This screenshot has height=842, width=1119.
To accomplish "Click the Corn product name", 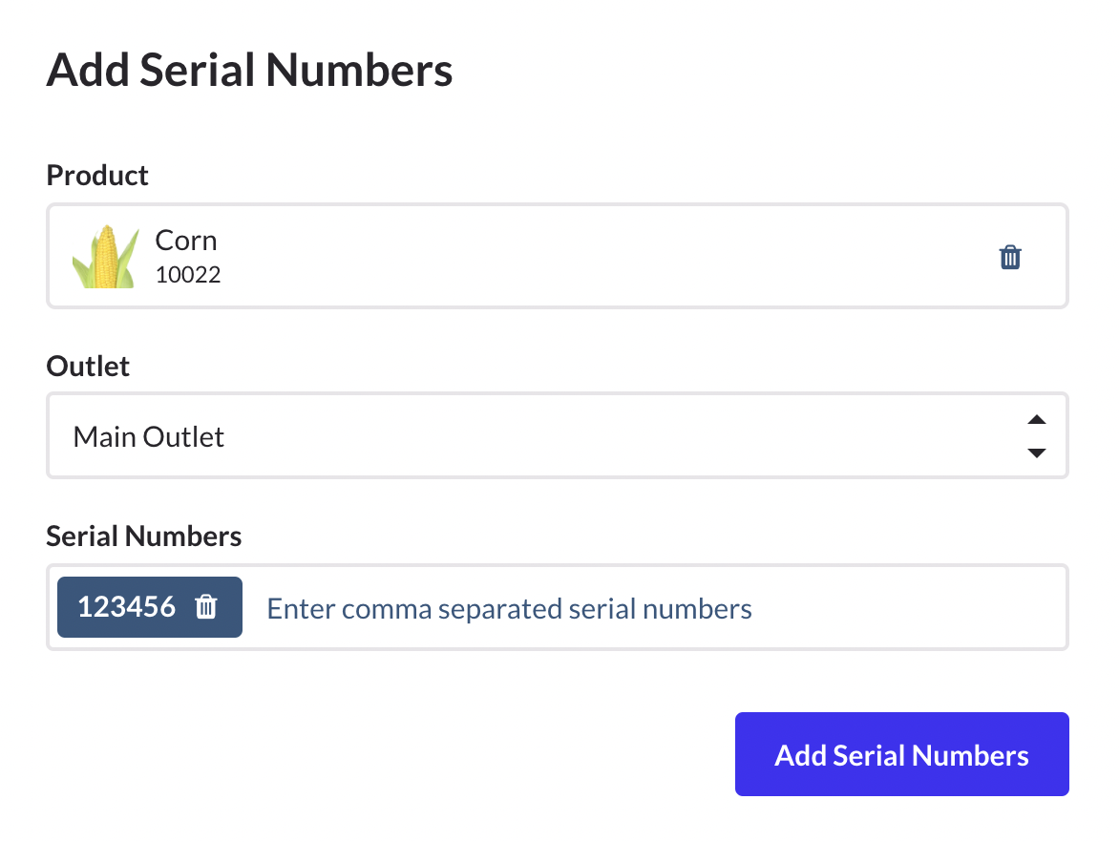I will pos(186,241).
